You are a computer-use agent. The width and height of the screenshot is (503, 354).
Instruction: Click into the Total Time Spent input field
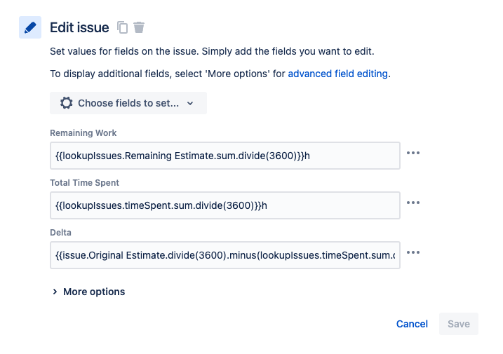[225, 205]
